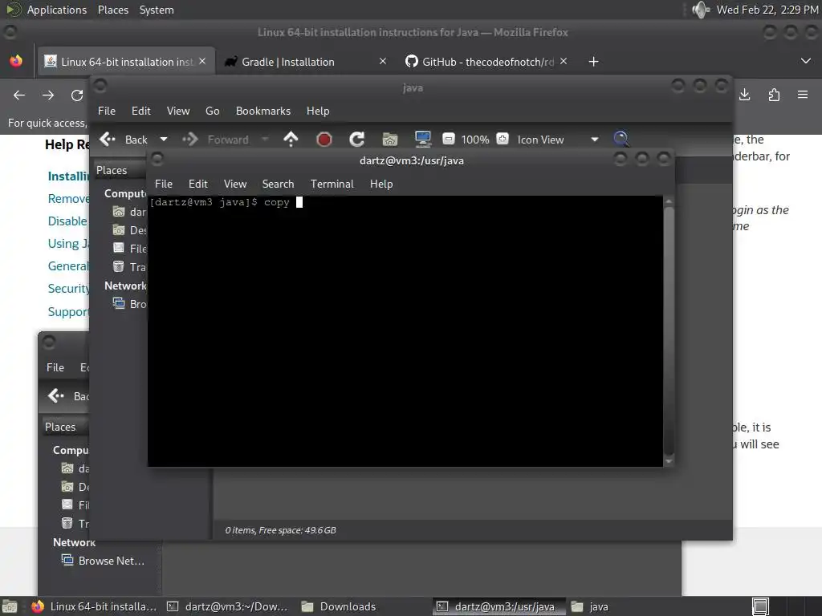Open Back history dropdown in java window
The height and width of the screenshot is (616, 822).
164,140
